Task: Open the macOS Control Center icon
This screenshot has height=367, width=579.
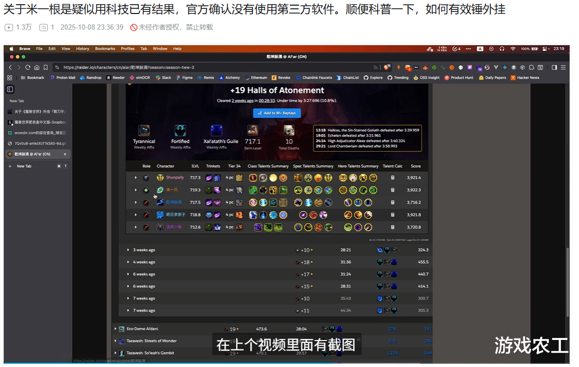Action: coord(545,49)
